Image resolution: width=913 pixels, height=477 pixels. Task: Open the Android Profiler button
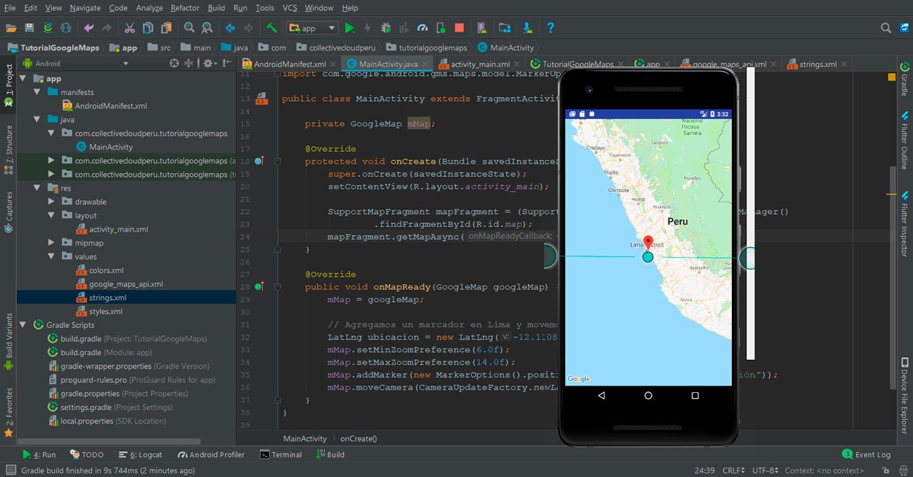click(210, 454)
